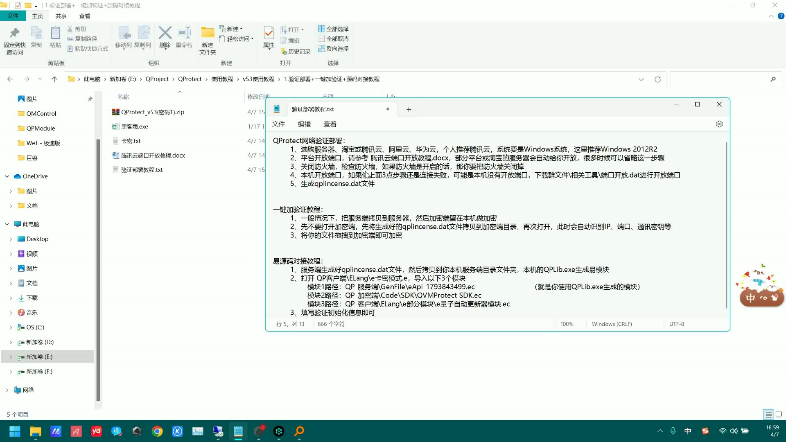The height and width of the screenshot is (442, 786).
Task: Click the Cut scissors button
Action: [77, 29]
